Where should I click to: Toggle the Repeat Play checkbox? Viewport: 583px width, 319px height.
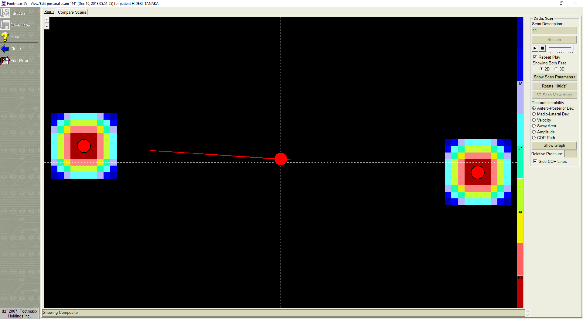click(x=535, y=57)
